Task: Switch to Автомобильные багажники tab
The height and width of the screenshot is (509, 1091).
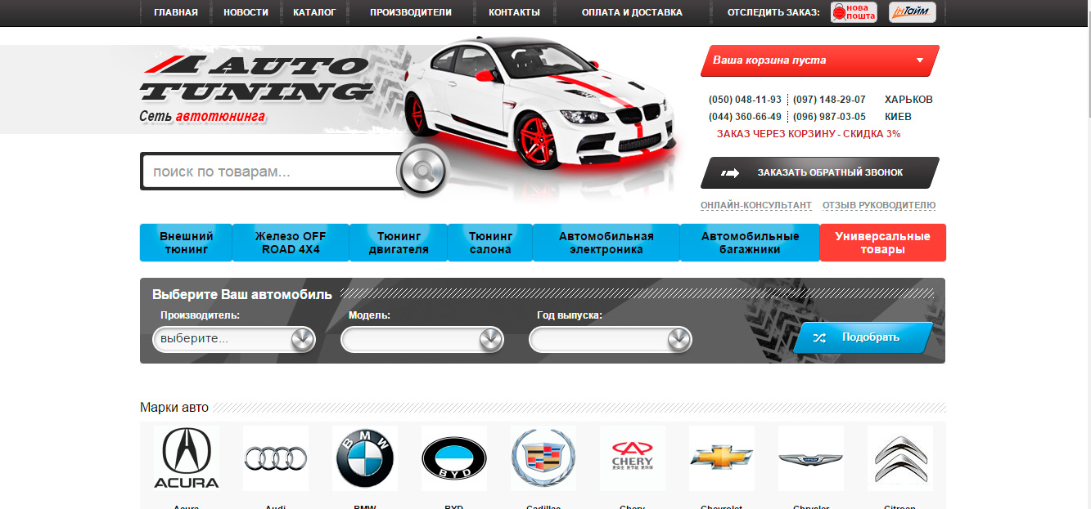Action: (x=750, y=243)
